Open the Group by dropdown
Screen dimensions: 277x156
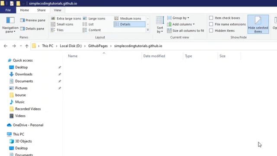coord(178,18)
